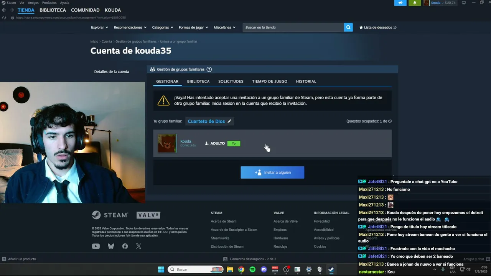Open Lista de deseados wishlist
The width and height of the screenshot is (491, 276).
click(378, 27)
